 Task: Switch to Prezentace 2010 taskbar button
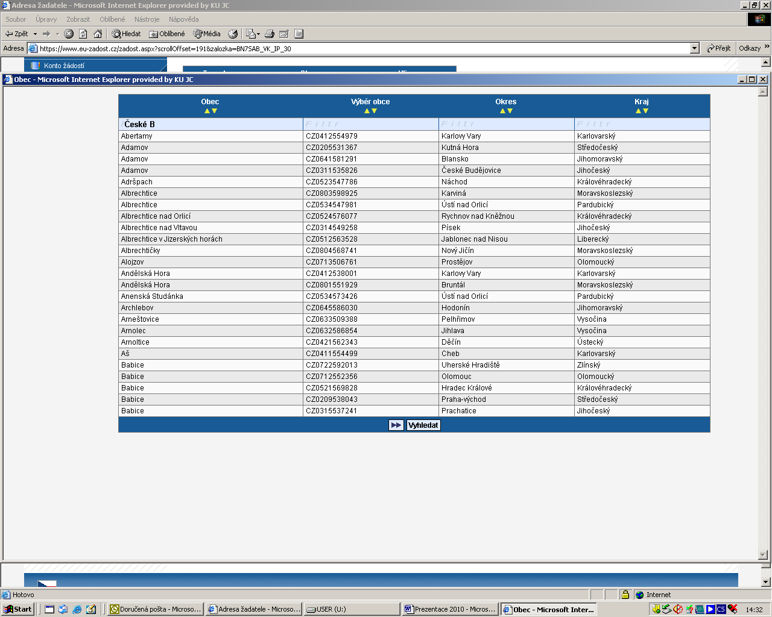[x=450, y=609]
